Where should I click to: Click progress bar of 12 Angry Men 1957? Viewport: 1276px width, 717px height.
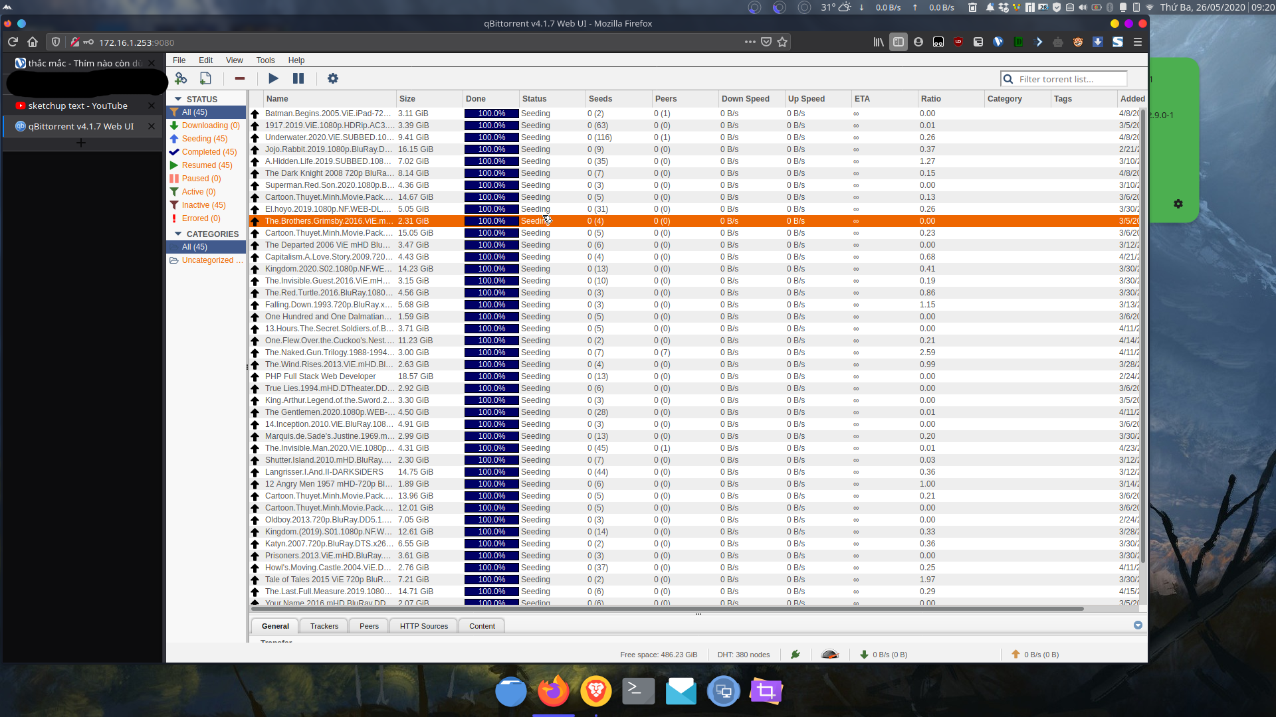492,484
